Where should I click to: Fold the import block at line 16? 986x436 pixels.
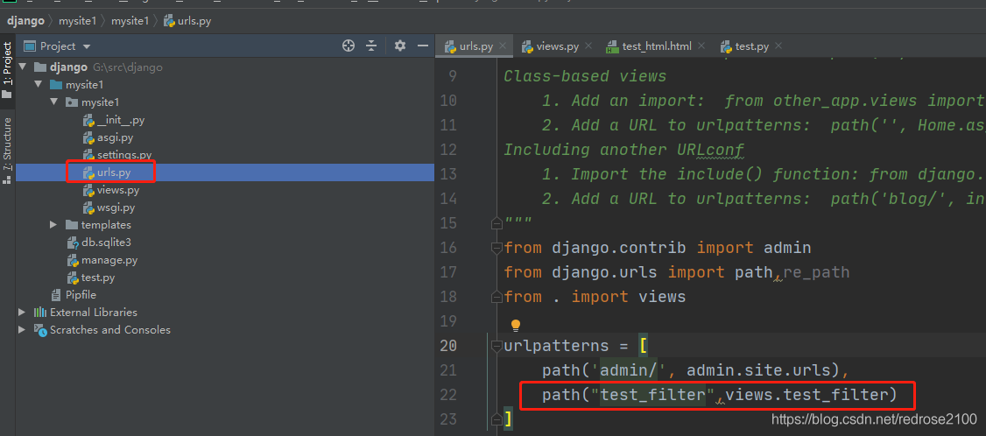(x=496, y=248)
